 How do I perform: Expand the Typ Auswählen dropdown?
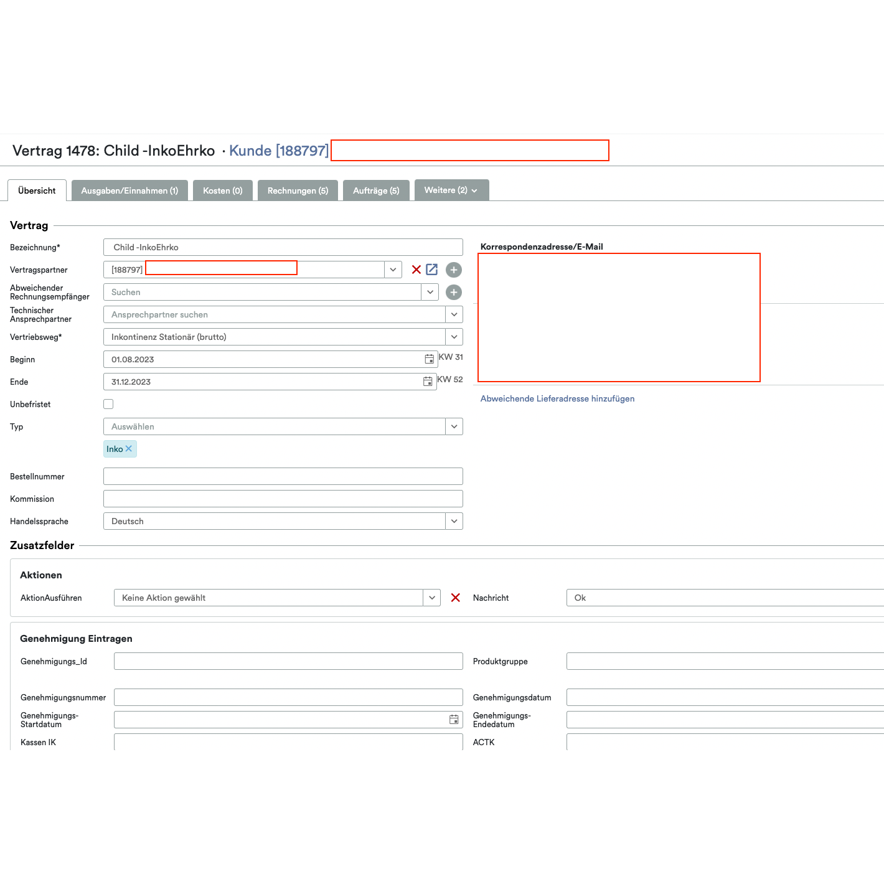pyautogui.click(x=454, y=426)
